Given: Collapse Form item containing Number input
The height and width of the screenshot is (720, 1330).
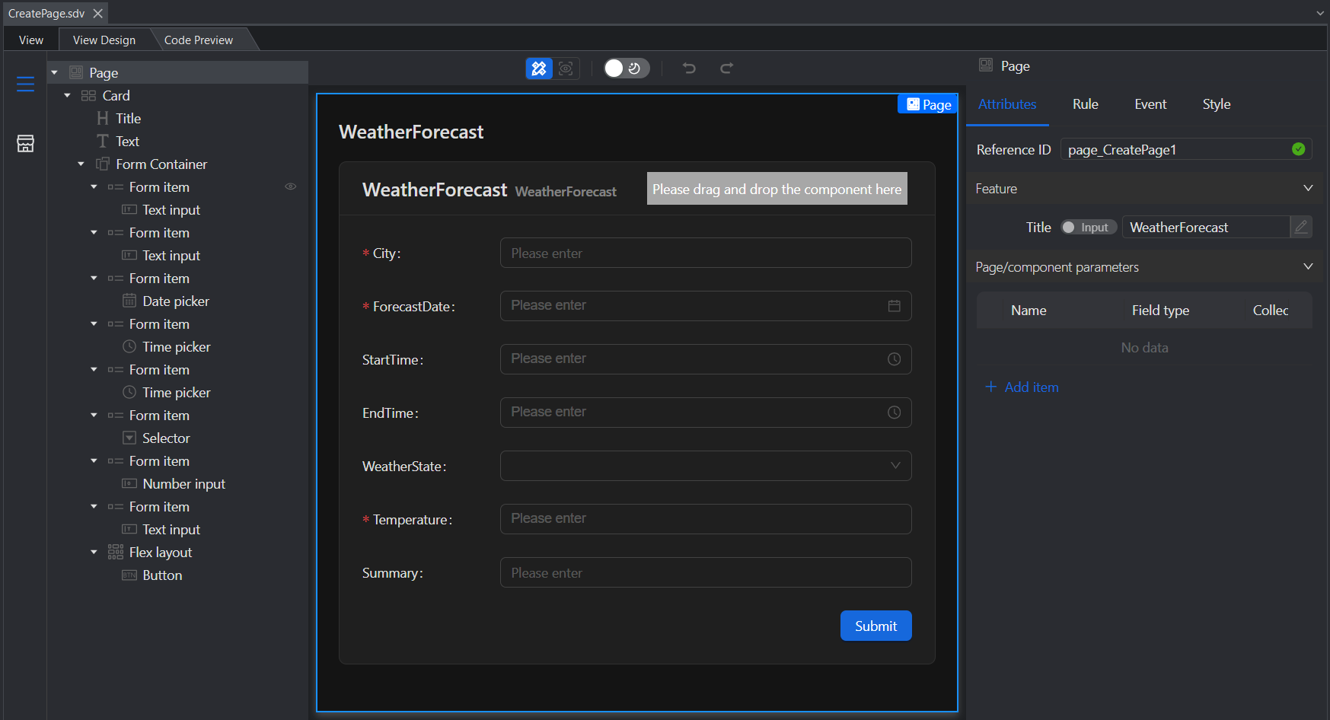Looking at the screenshot, I should [x=94, y=461].
